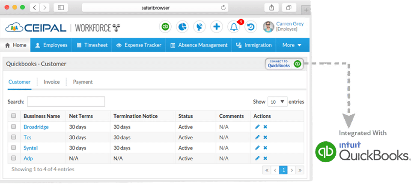The width and height of the screenshot is (411, 184).
Task: Click the history clock icon
Action: [250, 26]
